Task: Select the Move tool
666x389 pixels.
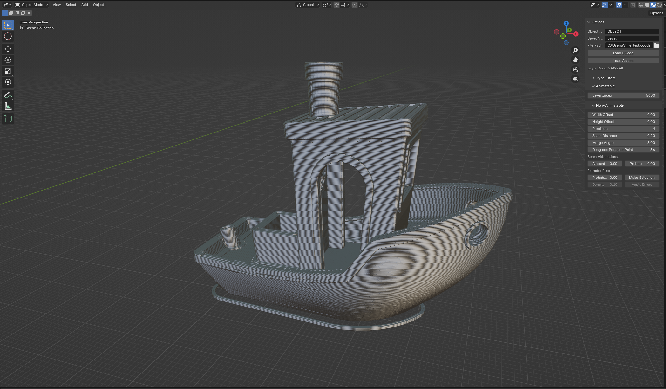Action: (8, 49)
